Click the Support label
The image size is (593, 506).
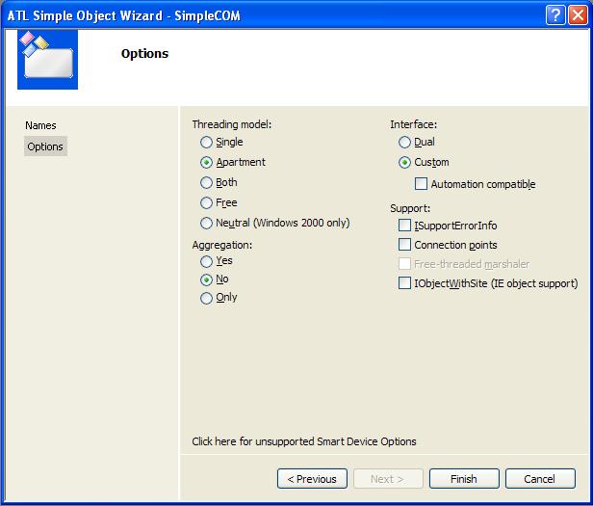pyautogui.click(x=410, y=208)
